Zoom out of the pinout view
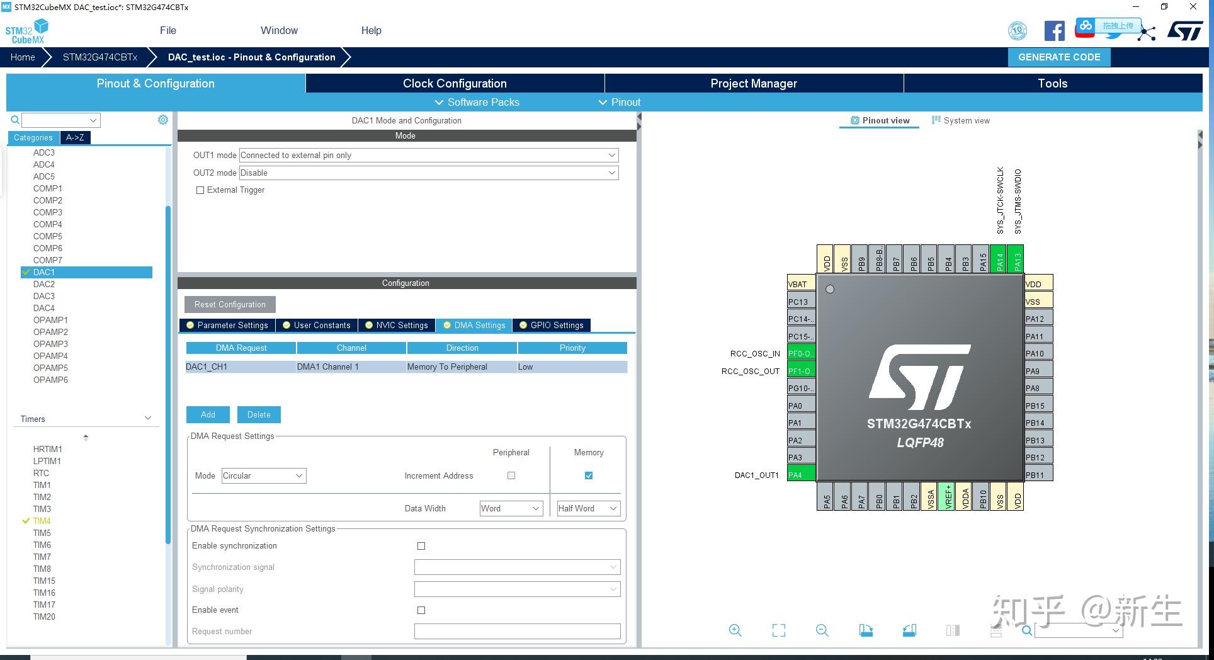This screenshot has height=660, width=1214. [821, 630]
